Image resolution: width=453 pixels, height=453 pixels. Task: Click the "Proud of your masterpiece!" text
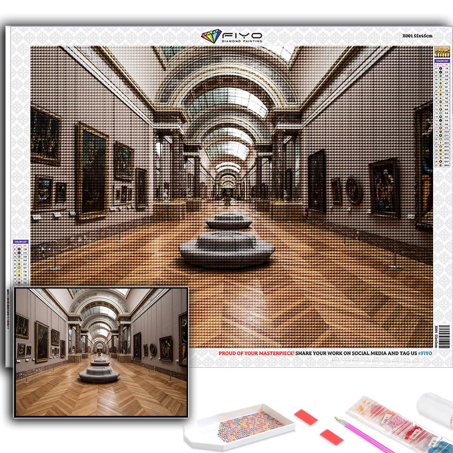point(256,353)
